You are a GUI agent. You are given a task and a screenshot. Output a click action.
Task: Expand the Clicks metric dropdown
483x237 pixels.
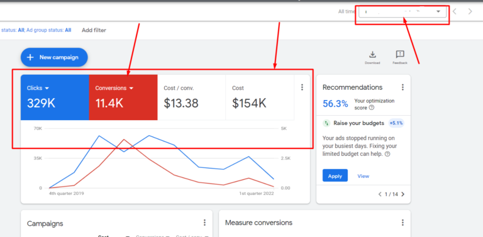coord(47,89)
